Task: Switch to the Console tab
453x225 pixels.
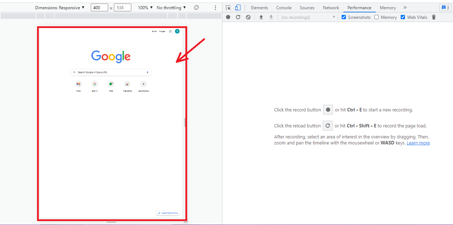Action: click(x=284, y=7)
